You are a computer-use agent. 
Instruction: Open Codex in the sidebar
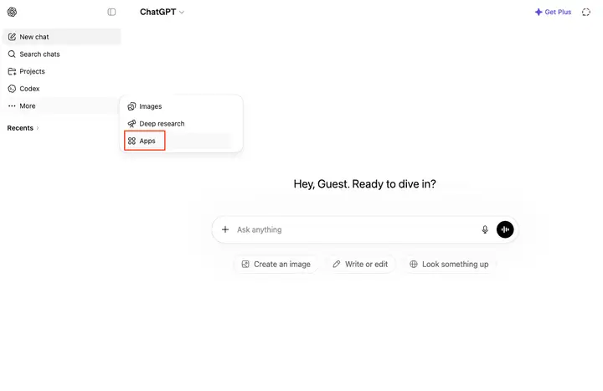point(61,89)
